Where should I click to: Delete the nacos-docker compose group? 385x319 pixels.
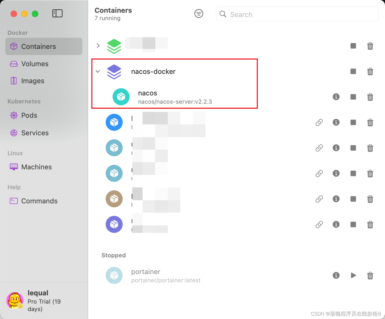point(370,72)
